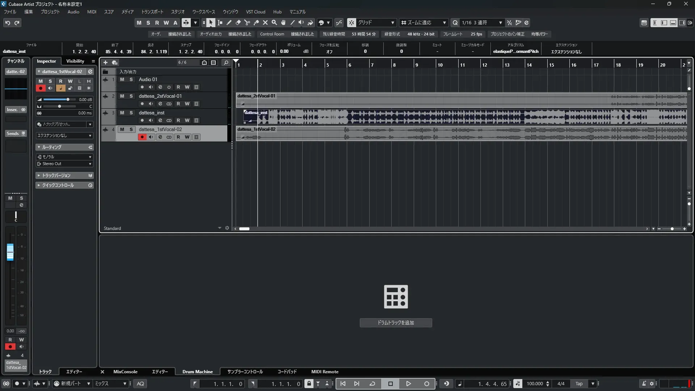Mute the dattesa_inst track
The height and width of the screenshot is (391, 695).
(x=122, y=113)
